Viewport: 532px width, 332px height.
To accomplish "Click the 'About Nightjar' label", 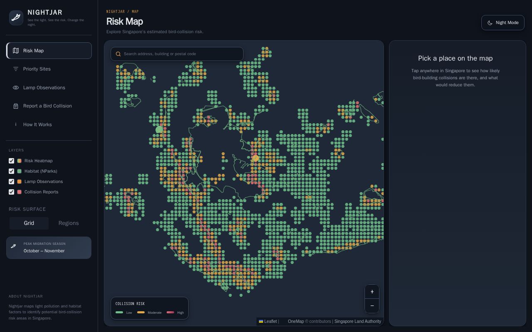I will coord(26,296).
